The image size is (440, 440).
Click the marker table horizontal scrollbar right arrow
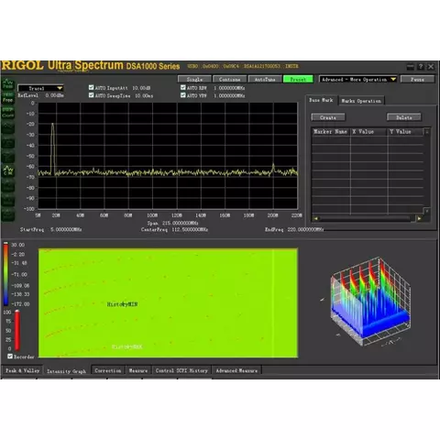tap(419, 218)
